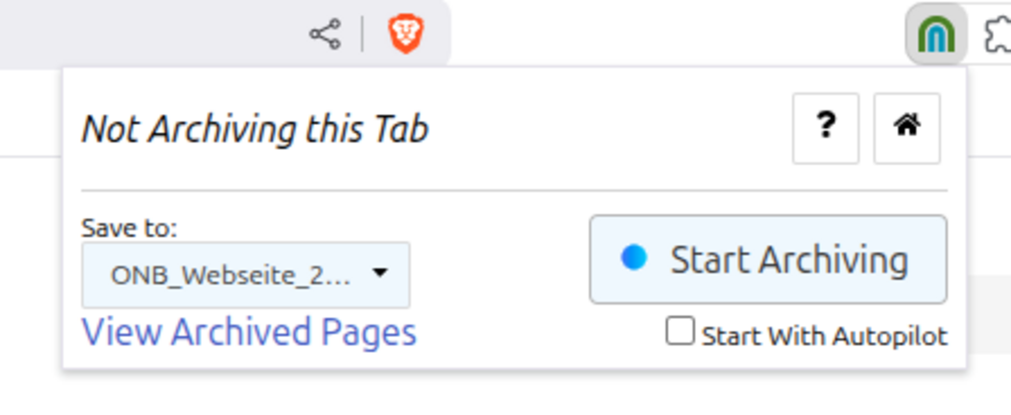The image size is (1011, 415).
Task: Click the Not Archiving this Tab heading
Action: click(x=255, y=129)
